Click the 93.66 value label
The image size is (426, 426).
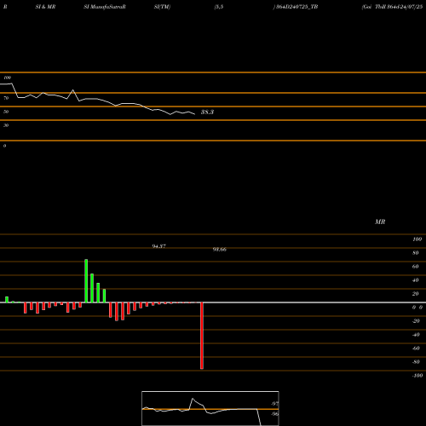click(x=220, y=250)
